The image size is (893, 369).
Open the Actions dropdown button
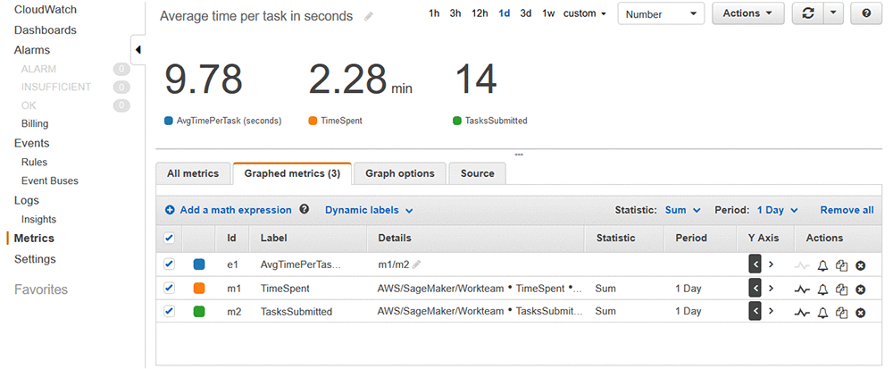pos(747,13)
